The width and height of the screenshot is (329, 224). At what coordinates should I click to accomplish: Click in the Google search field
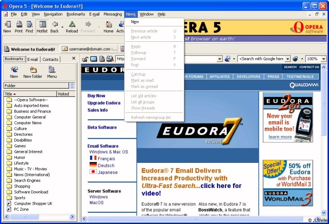point(261,59)
